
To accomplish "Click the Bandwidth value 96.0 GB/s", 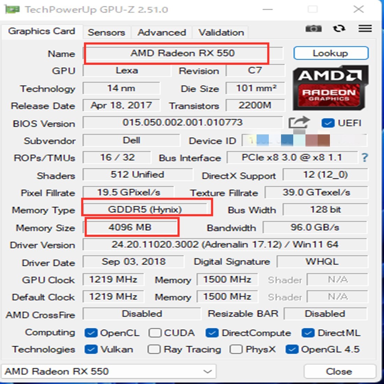I will pos(315,228).
